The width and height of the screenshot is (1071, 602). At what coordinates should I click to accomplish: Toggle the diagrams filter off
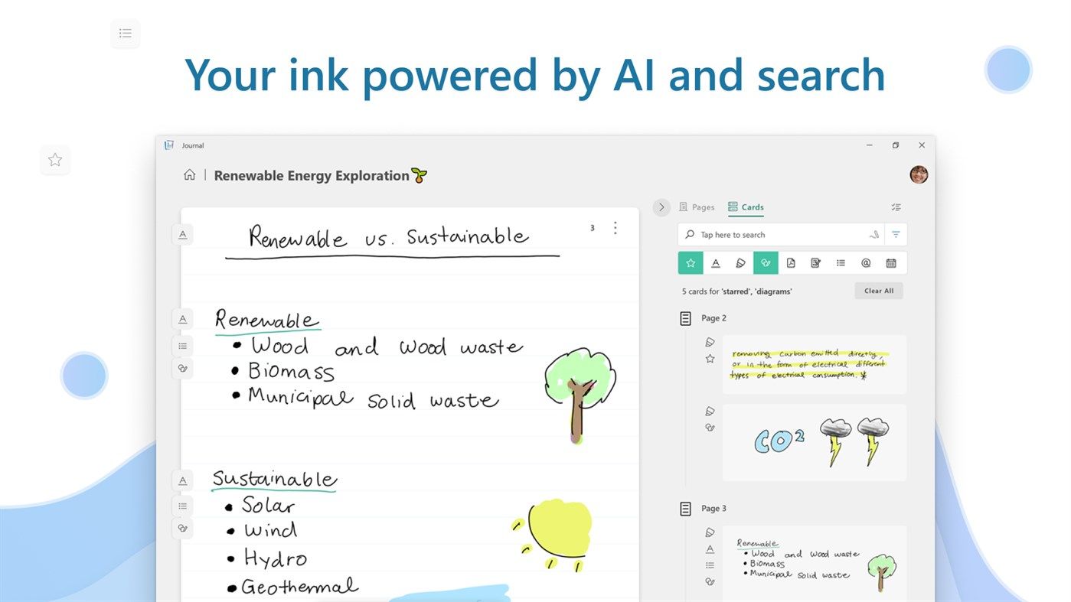766,262
